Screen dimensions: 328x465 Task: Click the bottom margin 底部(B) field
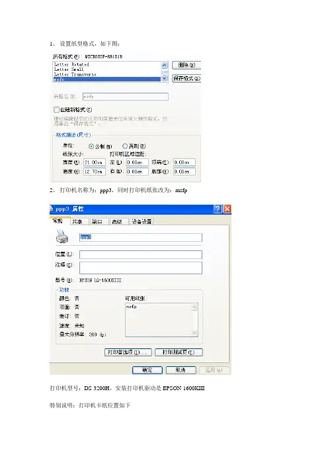click(x=184, y=172)
